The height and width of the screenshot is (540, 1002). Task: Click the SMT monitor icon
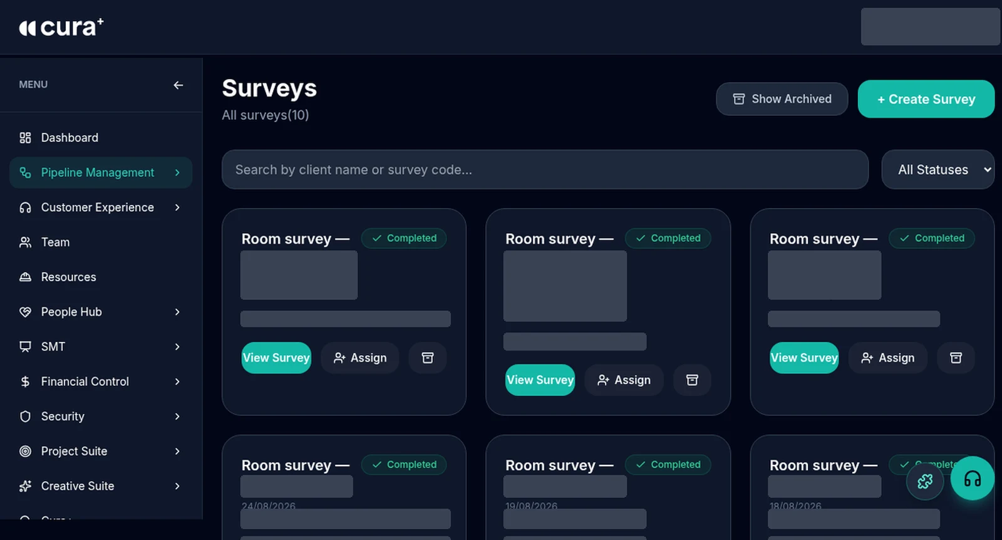point(25,346)
